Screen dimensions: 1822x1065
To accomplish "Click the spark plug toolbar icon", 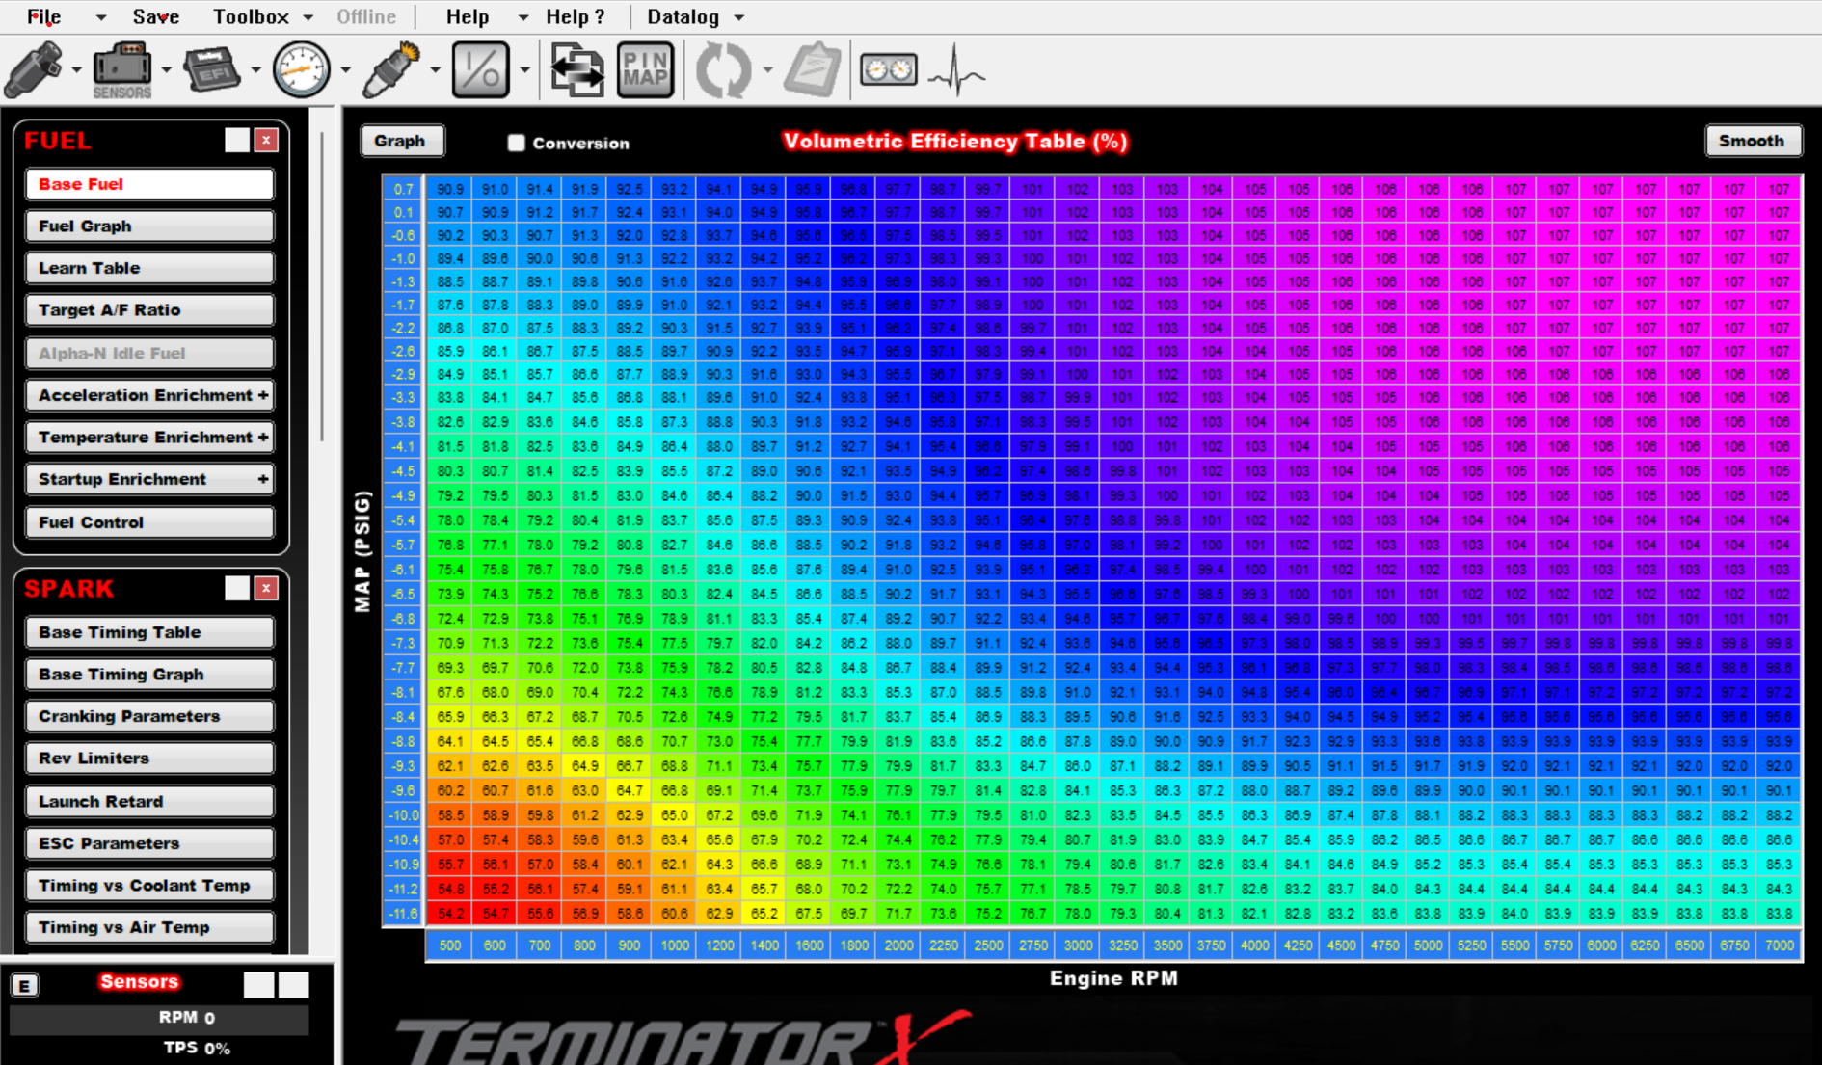I will click(391, 69).
